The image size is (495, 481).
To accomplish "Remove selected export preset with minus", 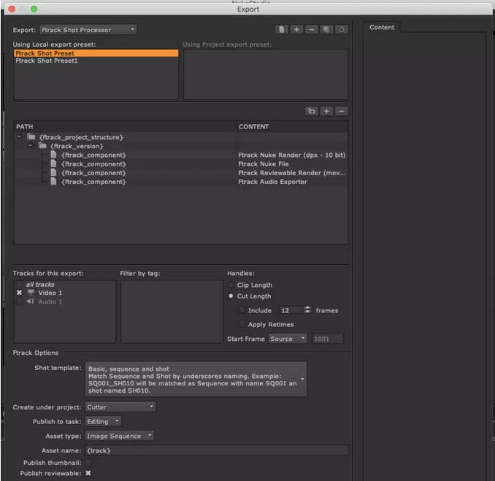I will coord(312,30).
